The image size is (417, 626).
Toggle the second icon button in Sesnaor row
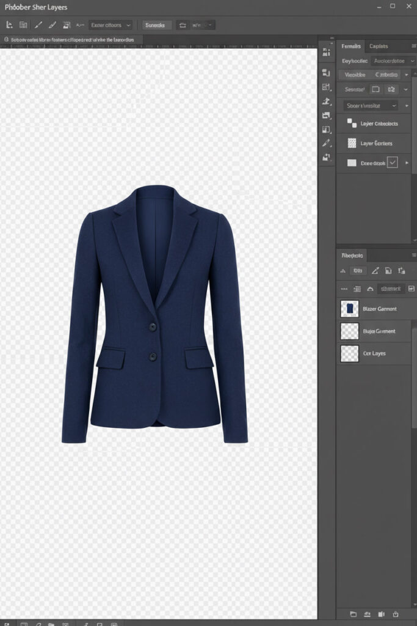(392, 89)
